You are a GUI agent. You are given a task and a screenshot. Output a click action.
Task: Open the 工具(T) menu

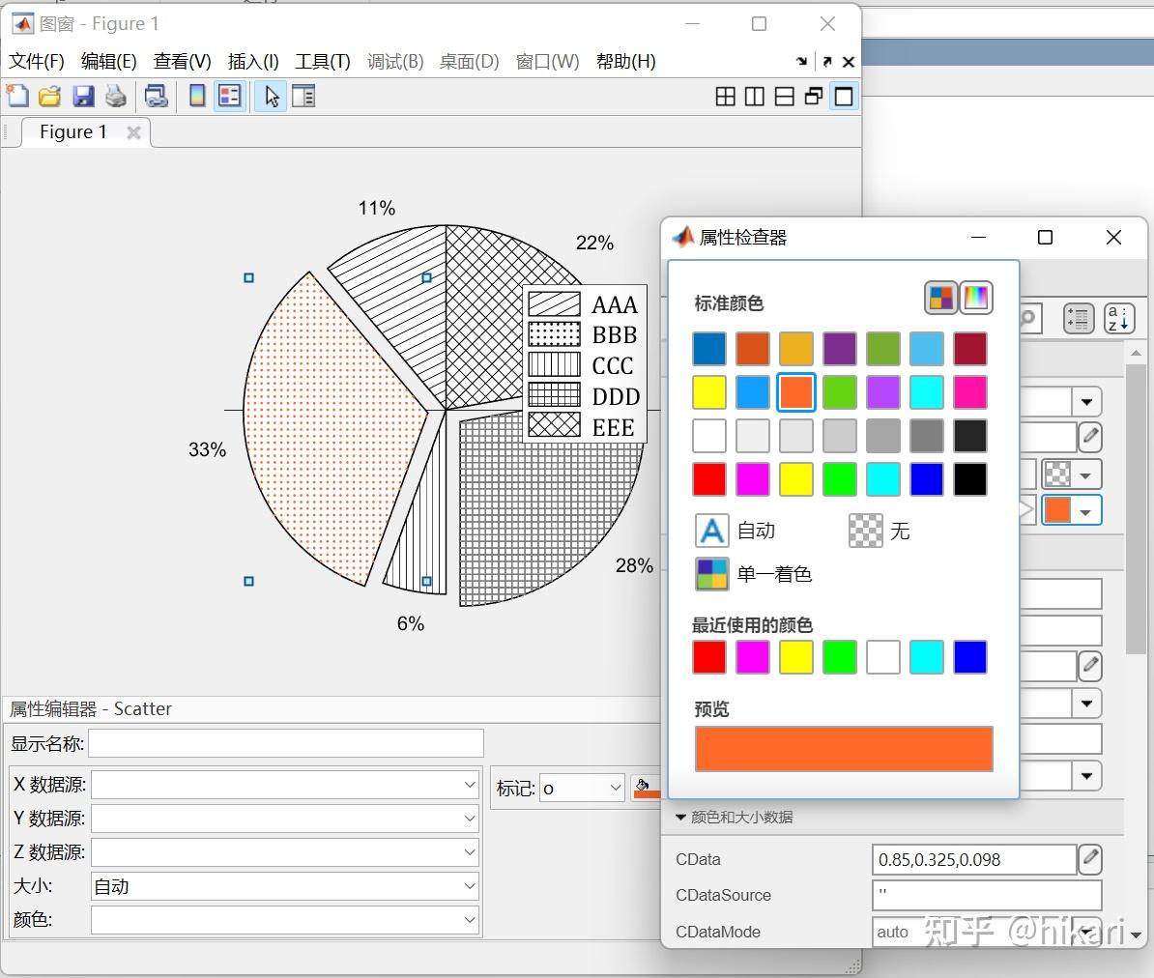(x=322, y=61)
